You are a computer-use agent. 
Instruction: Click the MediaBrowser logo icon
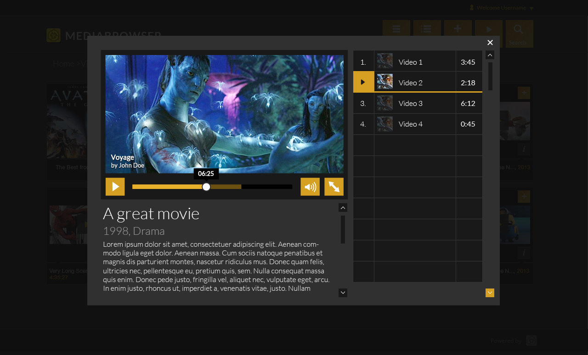point(53,35)
